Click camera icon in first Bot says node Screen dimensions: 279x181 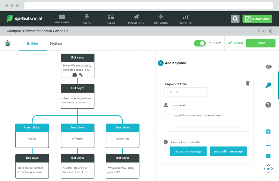point(75,75)
